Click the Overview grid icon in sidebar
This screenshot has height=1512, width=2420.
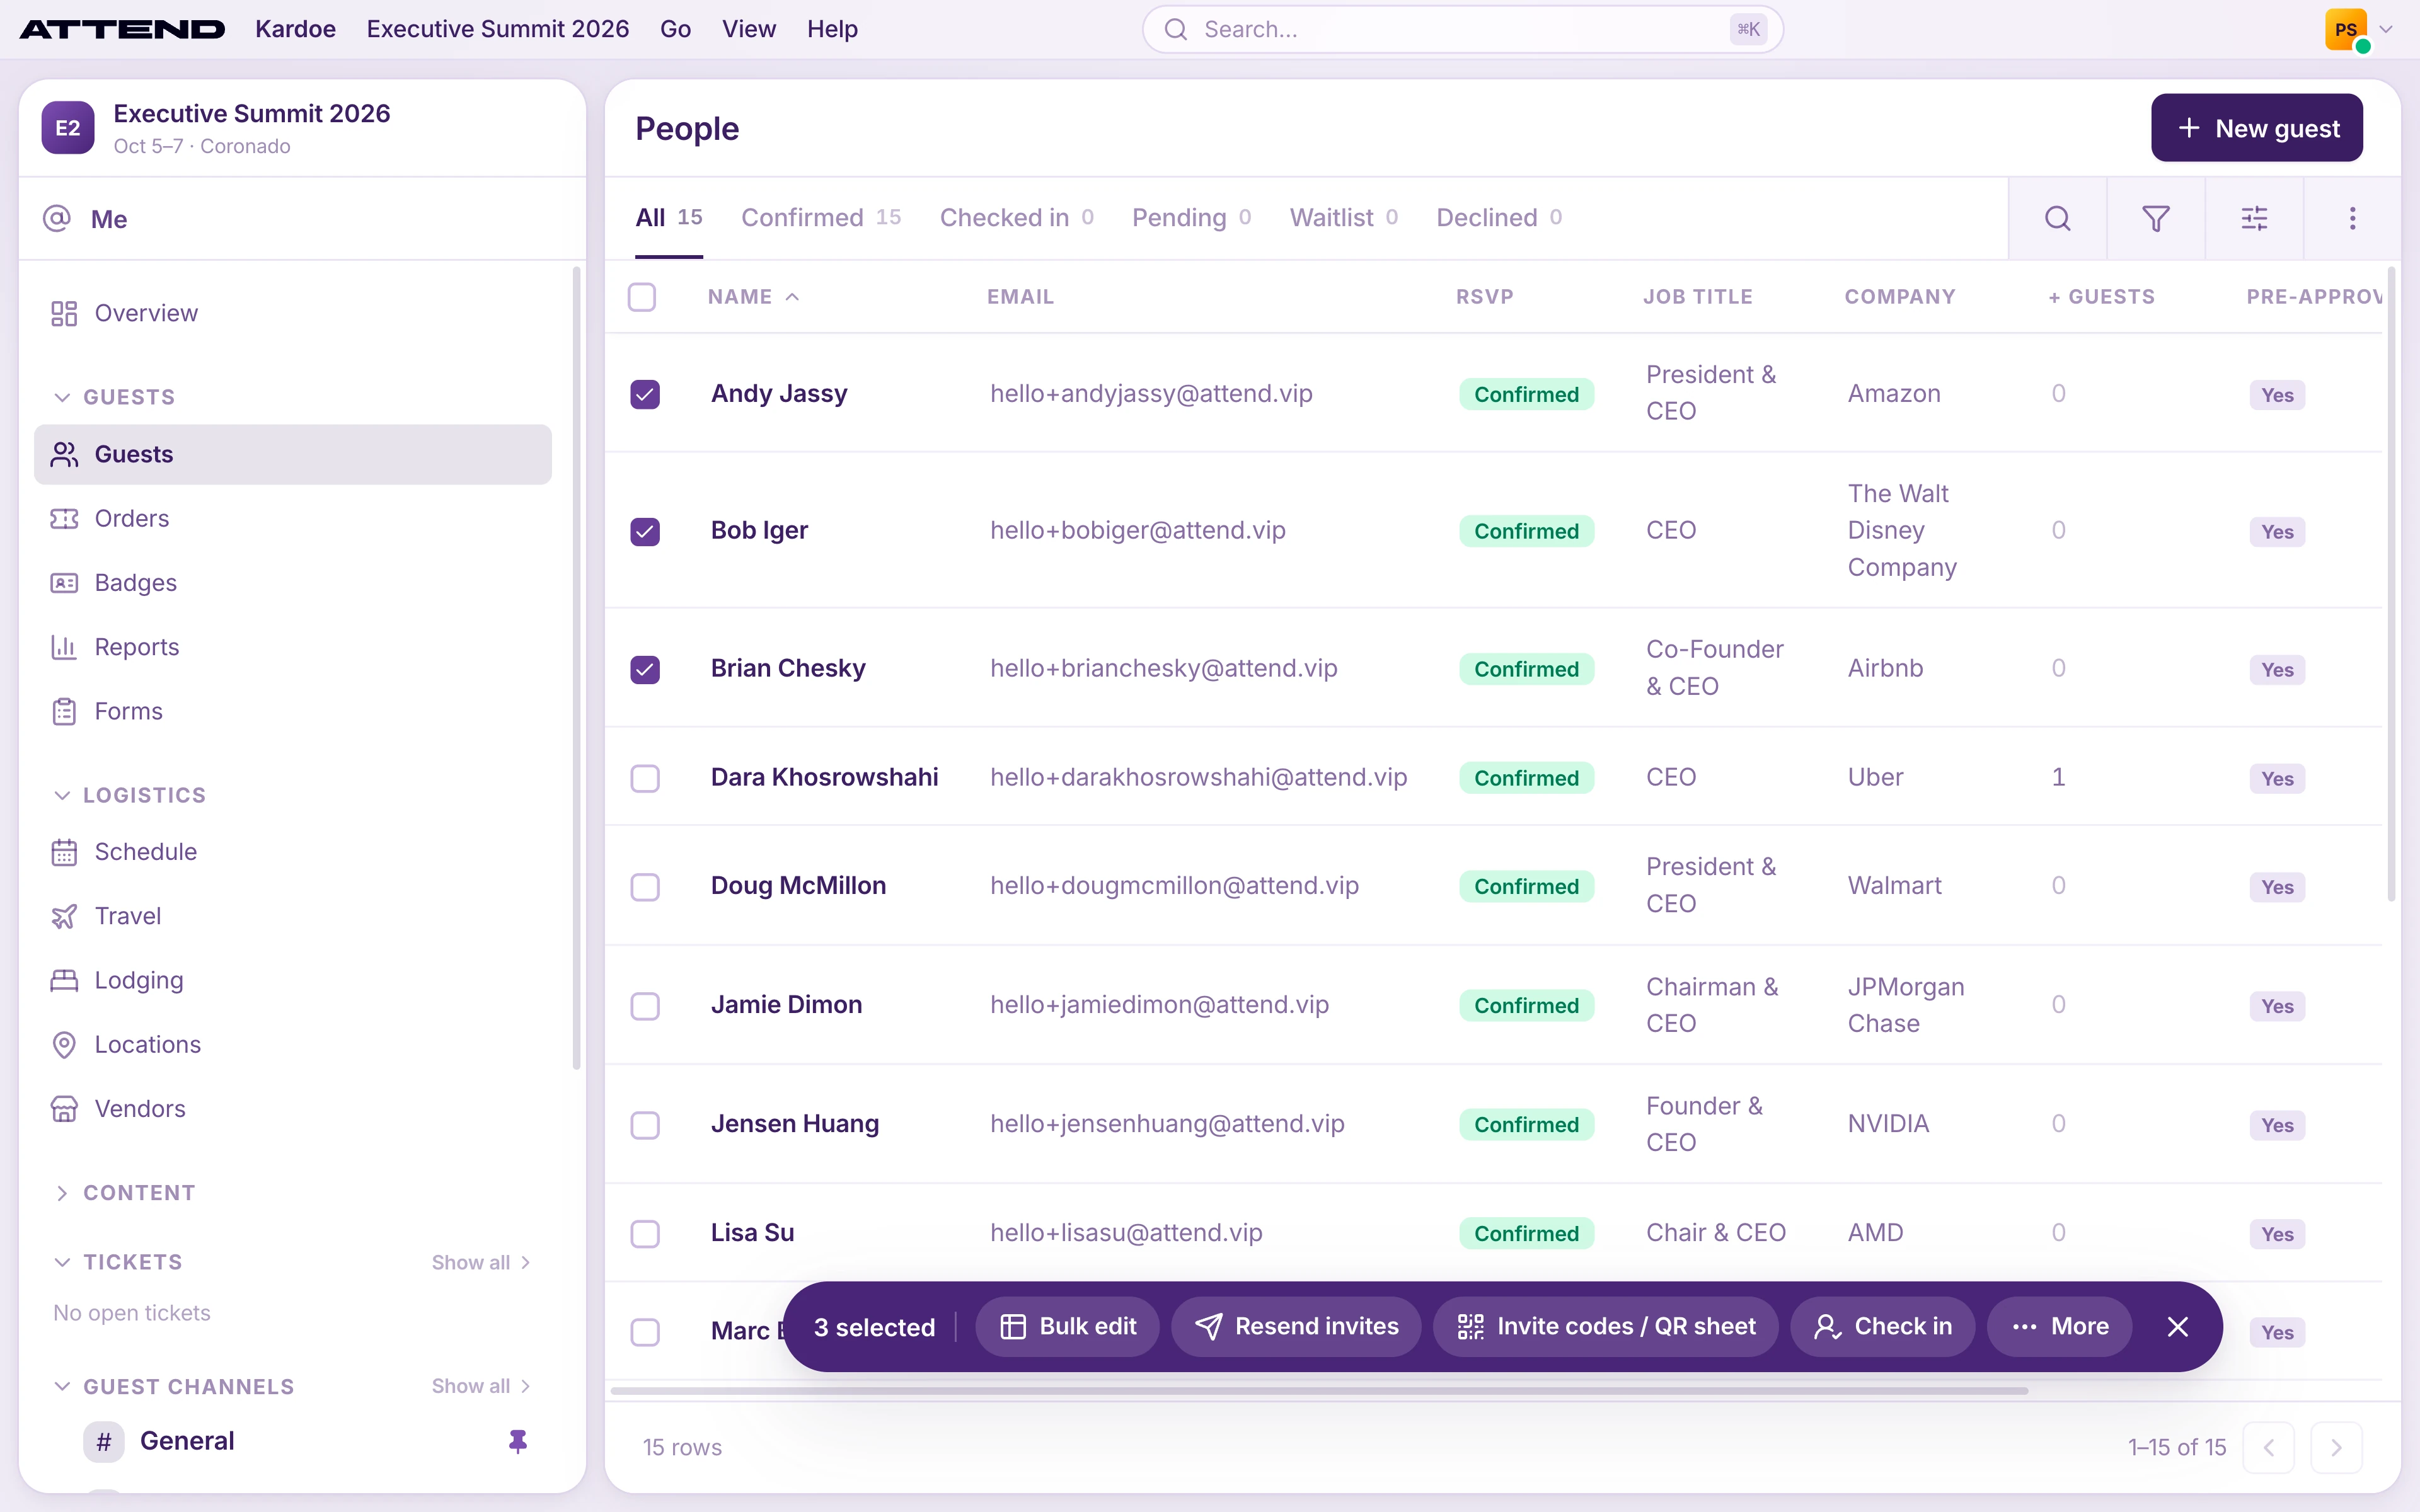point(64,314)
